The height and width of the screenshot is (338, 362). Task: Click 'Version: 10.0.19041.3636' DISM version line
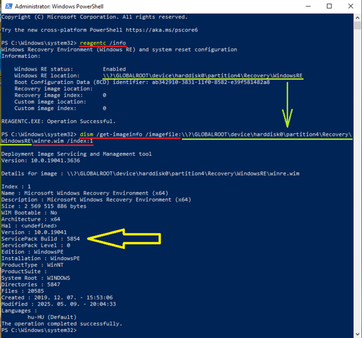click(x=41, y=160)
